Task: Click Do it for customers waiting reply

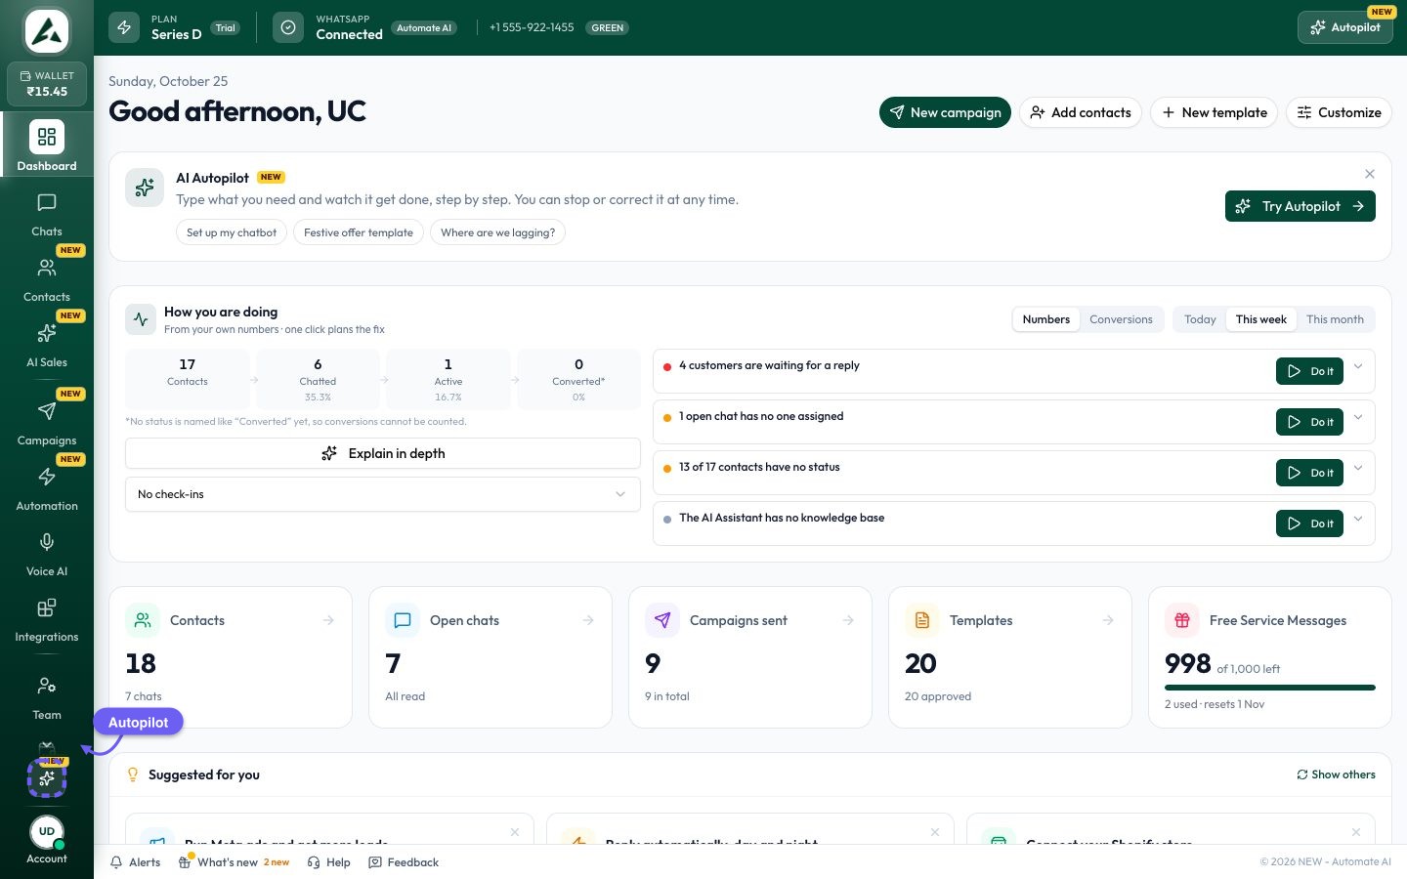Action: [1309, 371]
